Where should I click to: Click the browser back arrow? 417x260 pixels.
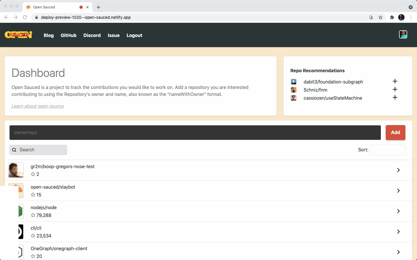point(6,17)
